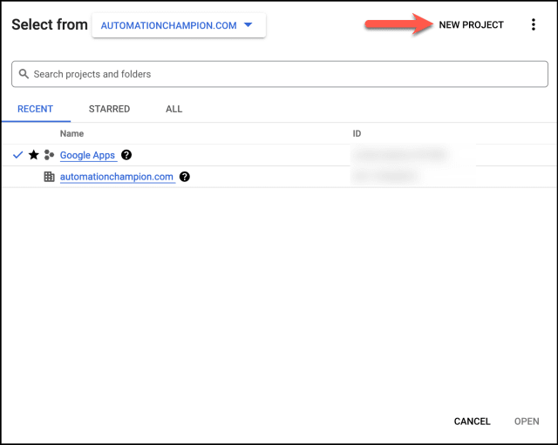The width and height of the screenshot is (558, 445).
Task: Click the blurred ID of automationchampion.com
Action: pyautogui.click(x=385, y=177)
